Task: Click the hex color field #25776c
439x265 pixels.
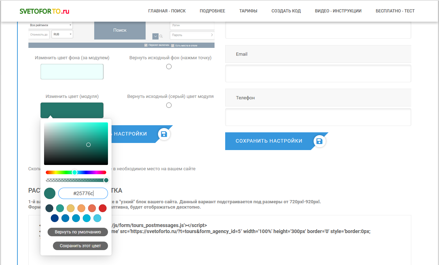Action: click(x=83, y=193)
